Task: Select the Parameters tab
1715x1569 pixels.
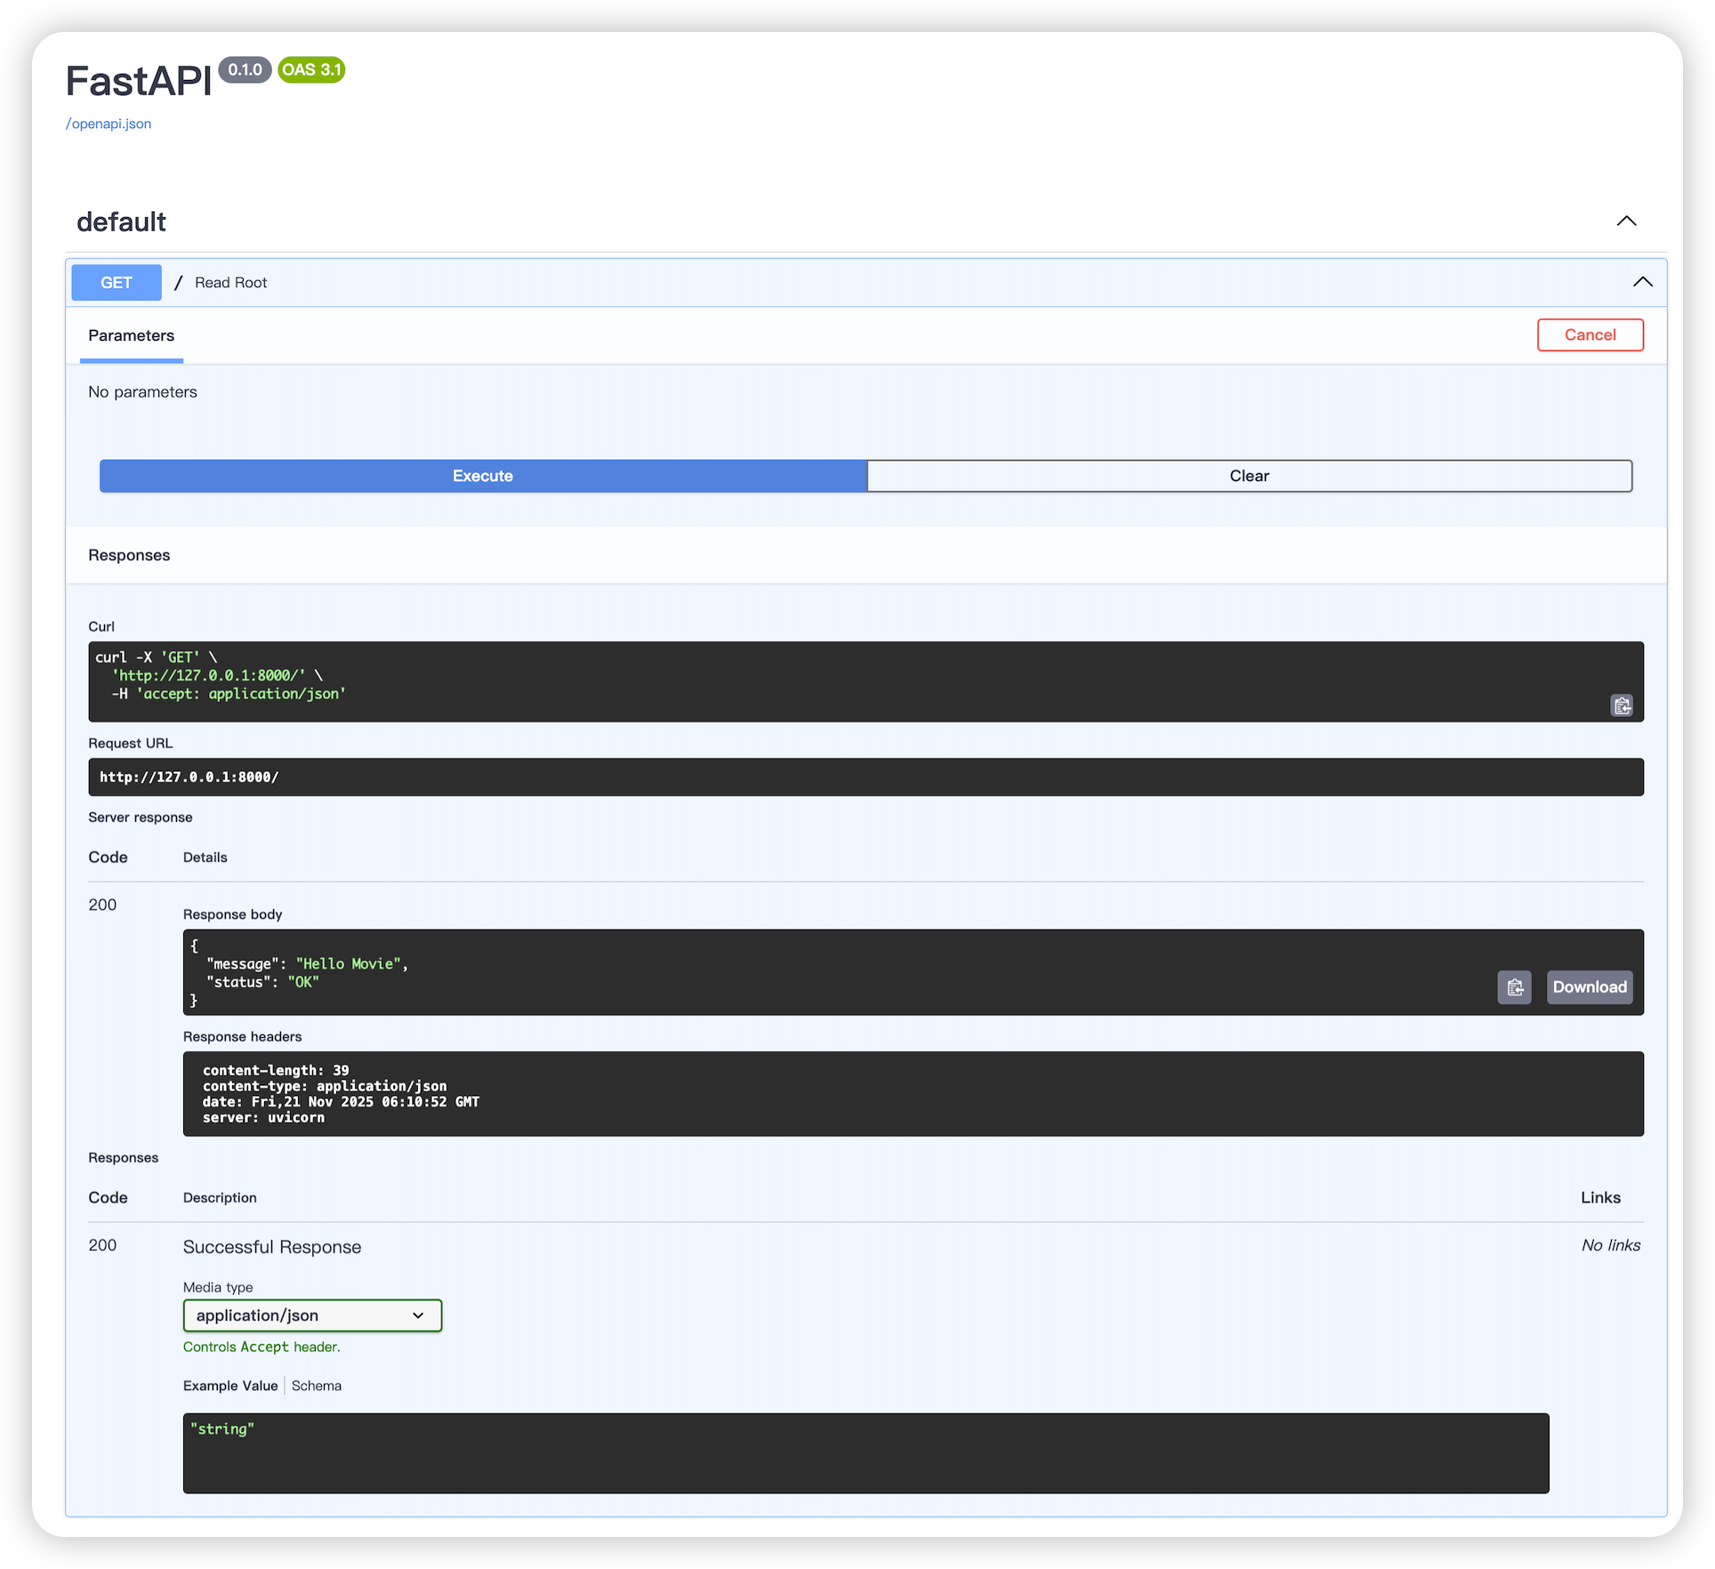Action: tap(132, 335)
